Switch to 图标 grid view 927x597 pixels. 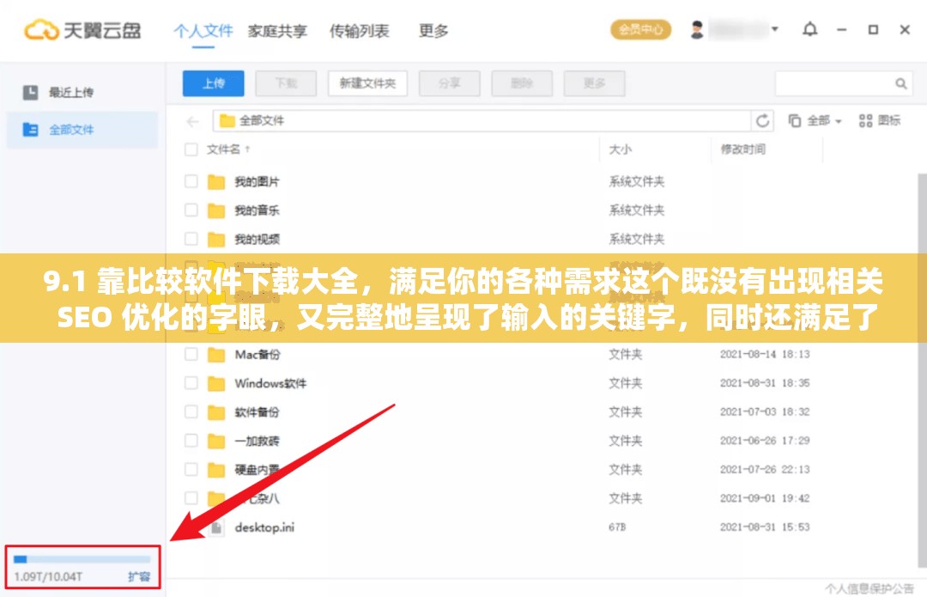[879, 121]
